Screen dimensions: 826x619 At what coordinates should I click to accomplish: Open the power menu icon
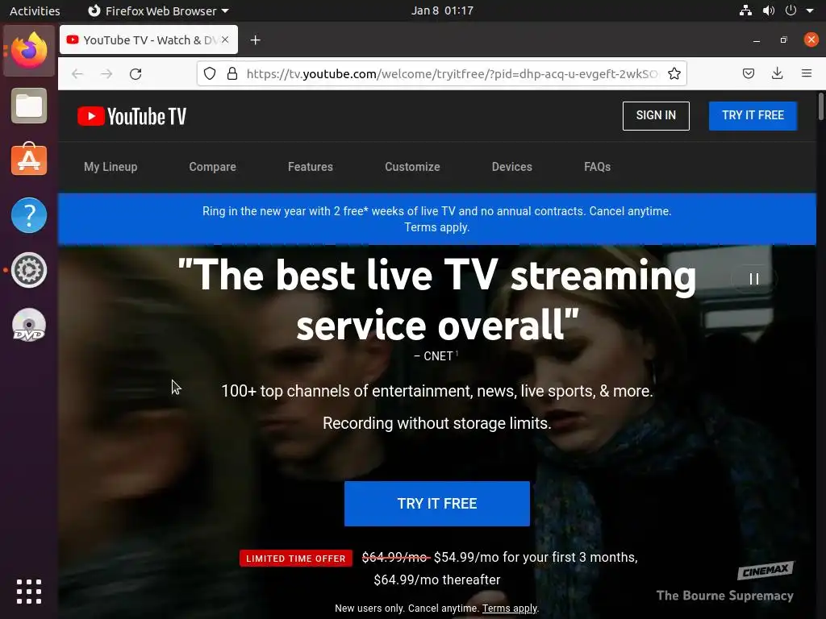[x=791, y=10]
